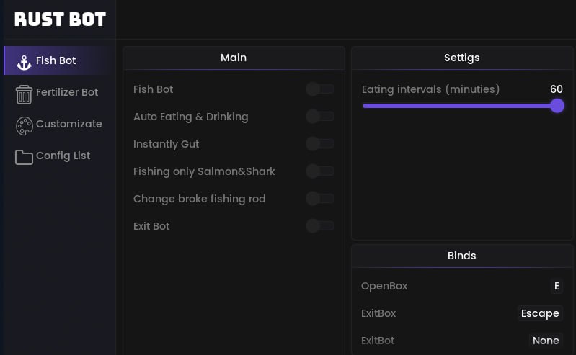Click the Eating intervals slider handle

pos(557,106)
